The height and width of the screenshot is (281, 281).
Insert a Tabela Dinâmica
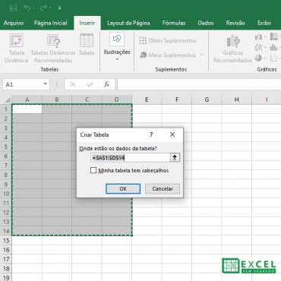[x=17, y=49]
